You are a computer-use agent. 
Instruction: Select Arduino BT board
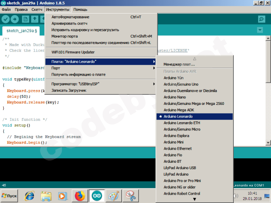[195, 161]
